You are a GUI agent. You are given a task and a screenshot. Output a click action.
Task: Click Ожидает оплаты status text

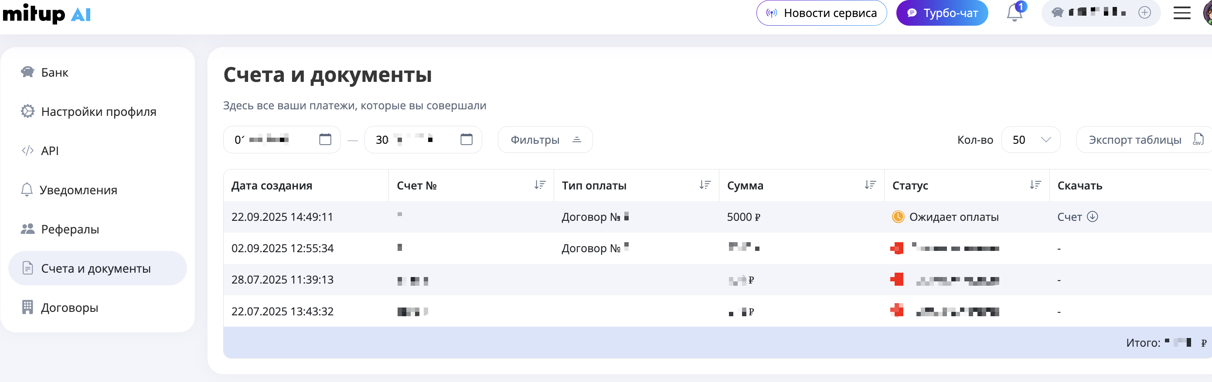click(954, 217)
